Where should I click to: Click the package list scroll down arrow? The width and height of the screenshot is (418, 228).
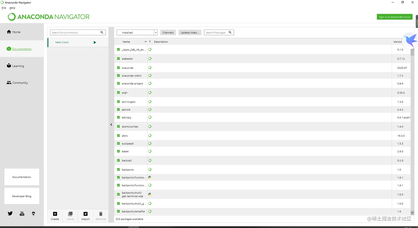(412, 213)
